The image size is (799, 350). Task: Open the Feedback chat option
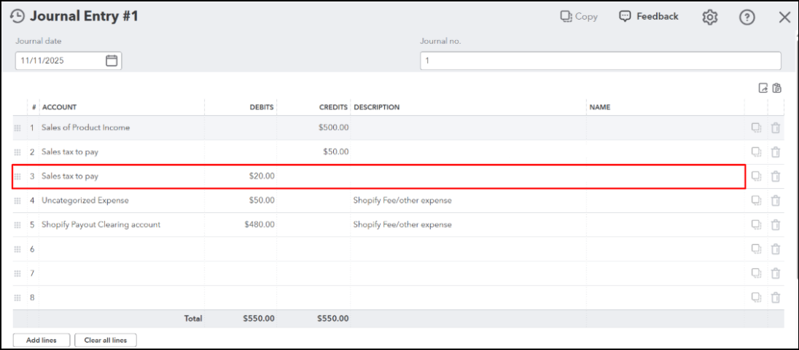pos(649,17)
